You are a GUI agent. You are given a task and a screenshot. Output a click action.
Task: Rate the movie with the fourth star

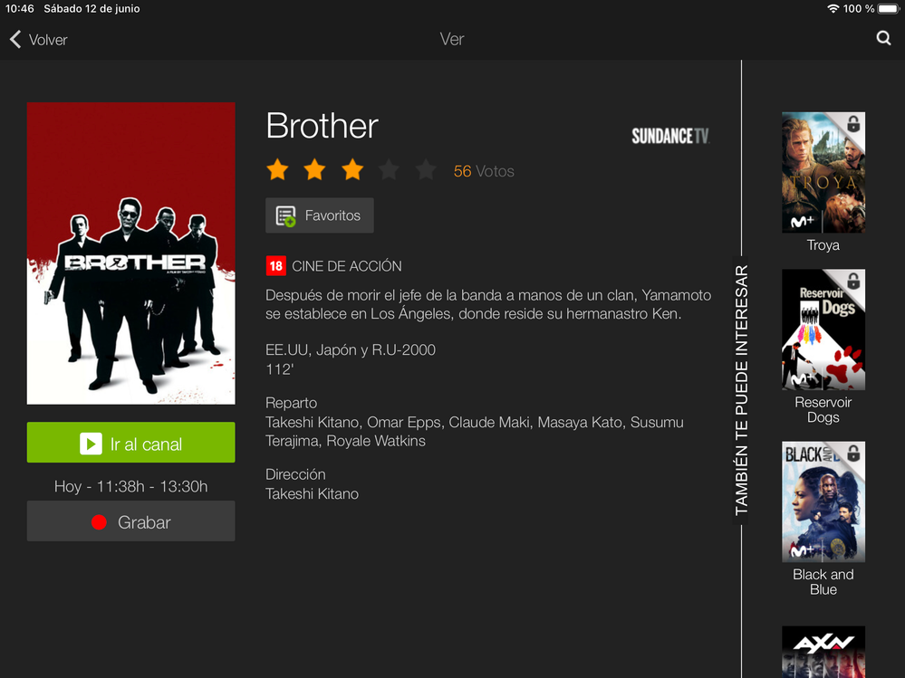(x=389, y=170)
